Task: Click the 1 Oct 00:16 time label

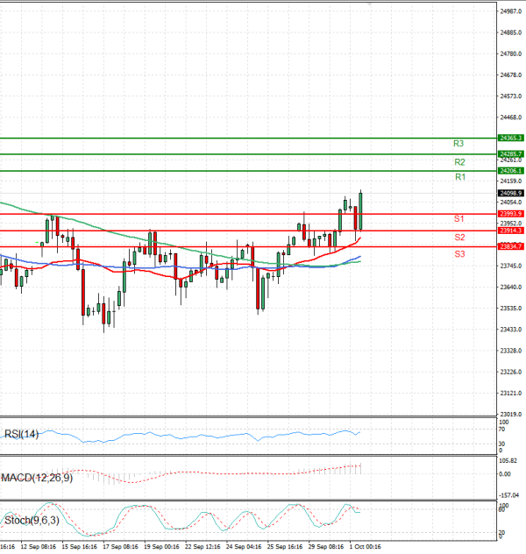Action: click(x=366, y=547)
